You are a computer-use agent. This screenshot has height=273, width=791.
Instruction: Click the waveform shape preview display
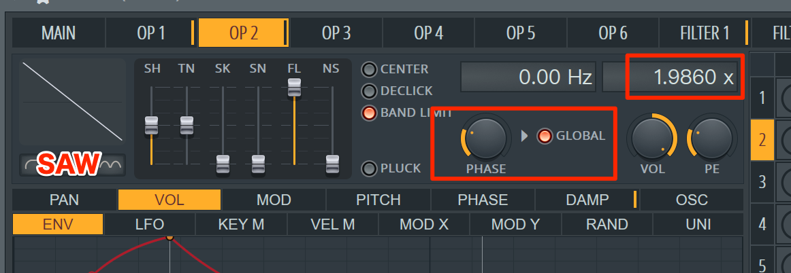72,102
